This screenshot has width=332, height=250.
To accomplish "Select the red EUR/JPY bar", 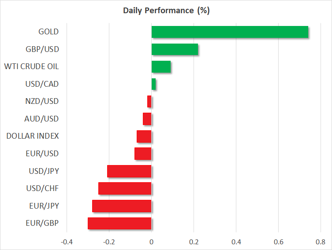I will (x=122, y=206).
